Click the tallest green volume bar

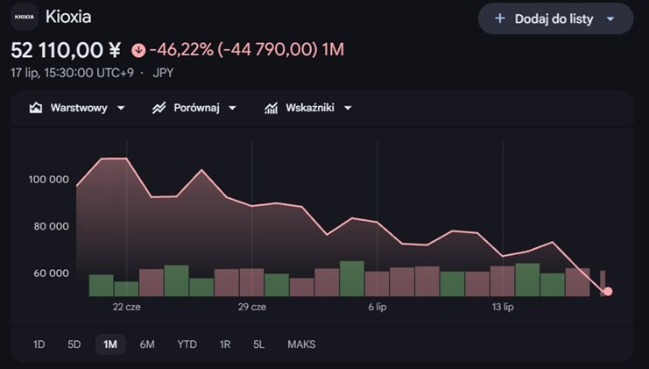coord(352,279)
